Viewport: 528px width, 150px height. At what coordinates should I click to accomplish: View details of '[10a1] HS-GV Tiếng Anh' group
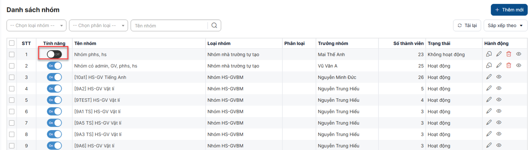(499, 77)
